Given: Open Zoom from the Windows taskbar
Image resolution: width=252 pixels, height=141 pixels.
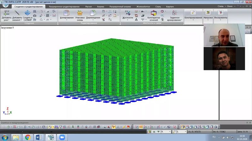Looking at the screenshot, I should coord(62,137).
